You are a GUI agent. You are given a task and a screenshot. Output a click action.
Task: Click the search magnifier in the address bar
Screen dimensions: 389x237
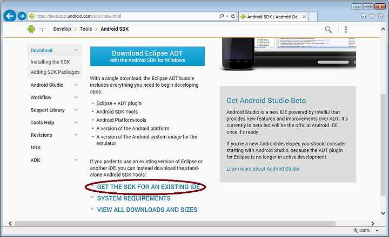(222, 16)
